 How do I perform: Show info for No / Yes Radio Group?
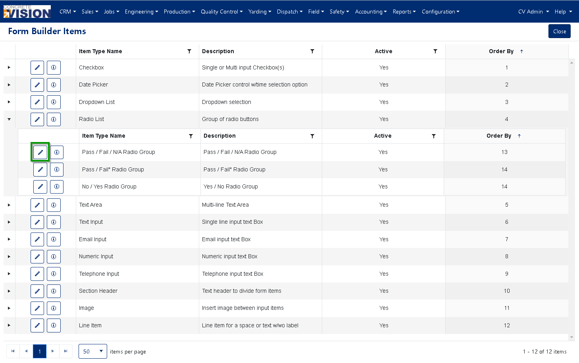pyautogui.click(x=57, y=186)
